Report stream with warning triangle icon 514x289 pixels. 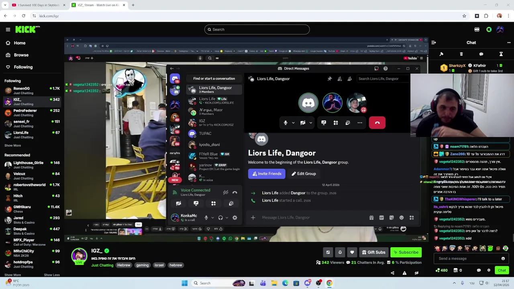(x=404, y=273)
